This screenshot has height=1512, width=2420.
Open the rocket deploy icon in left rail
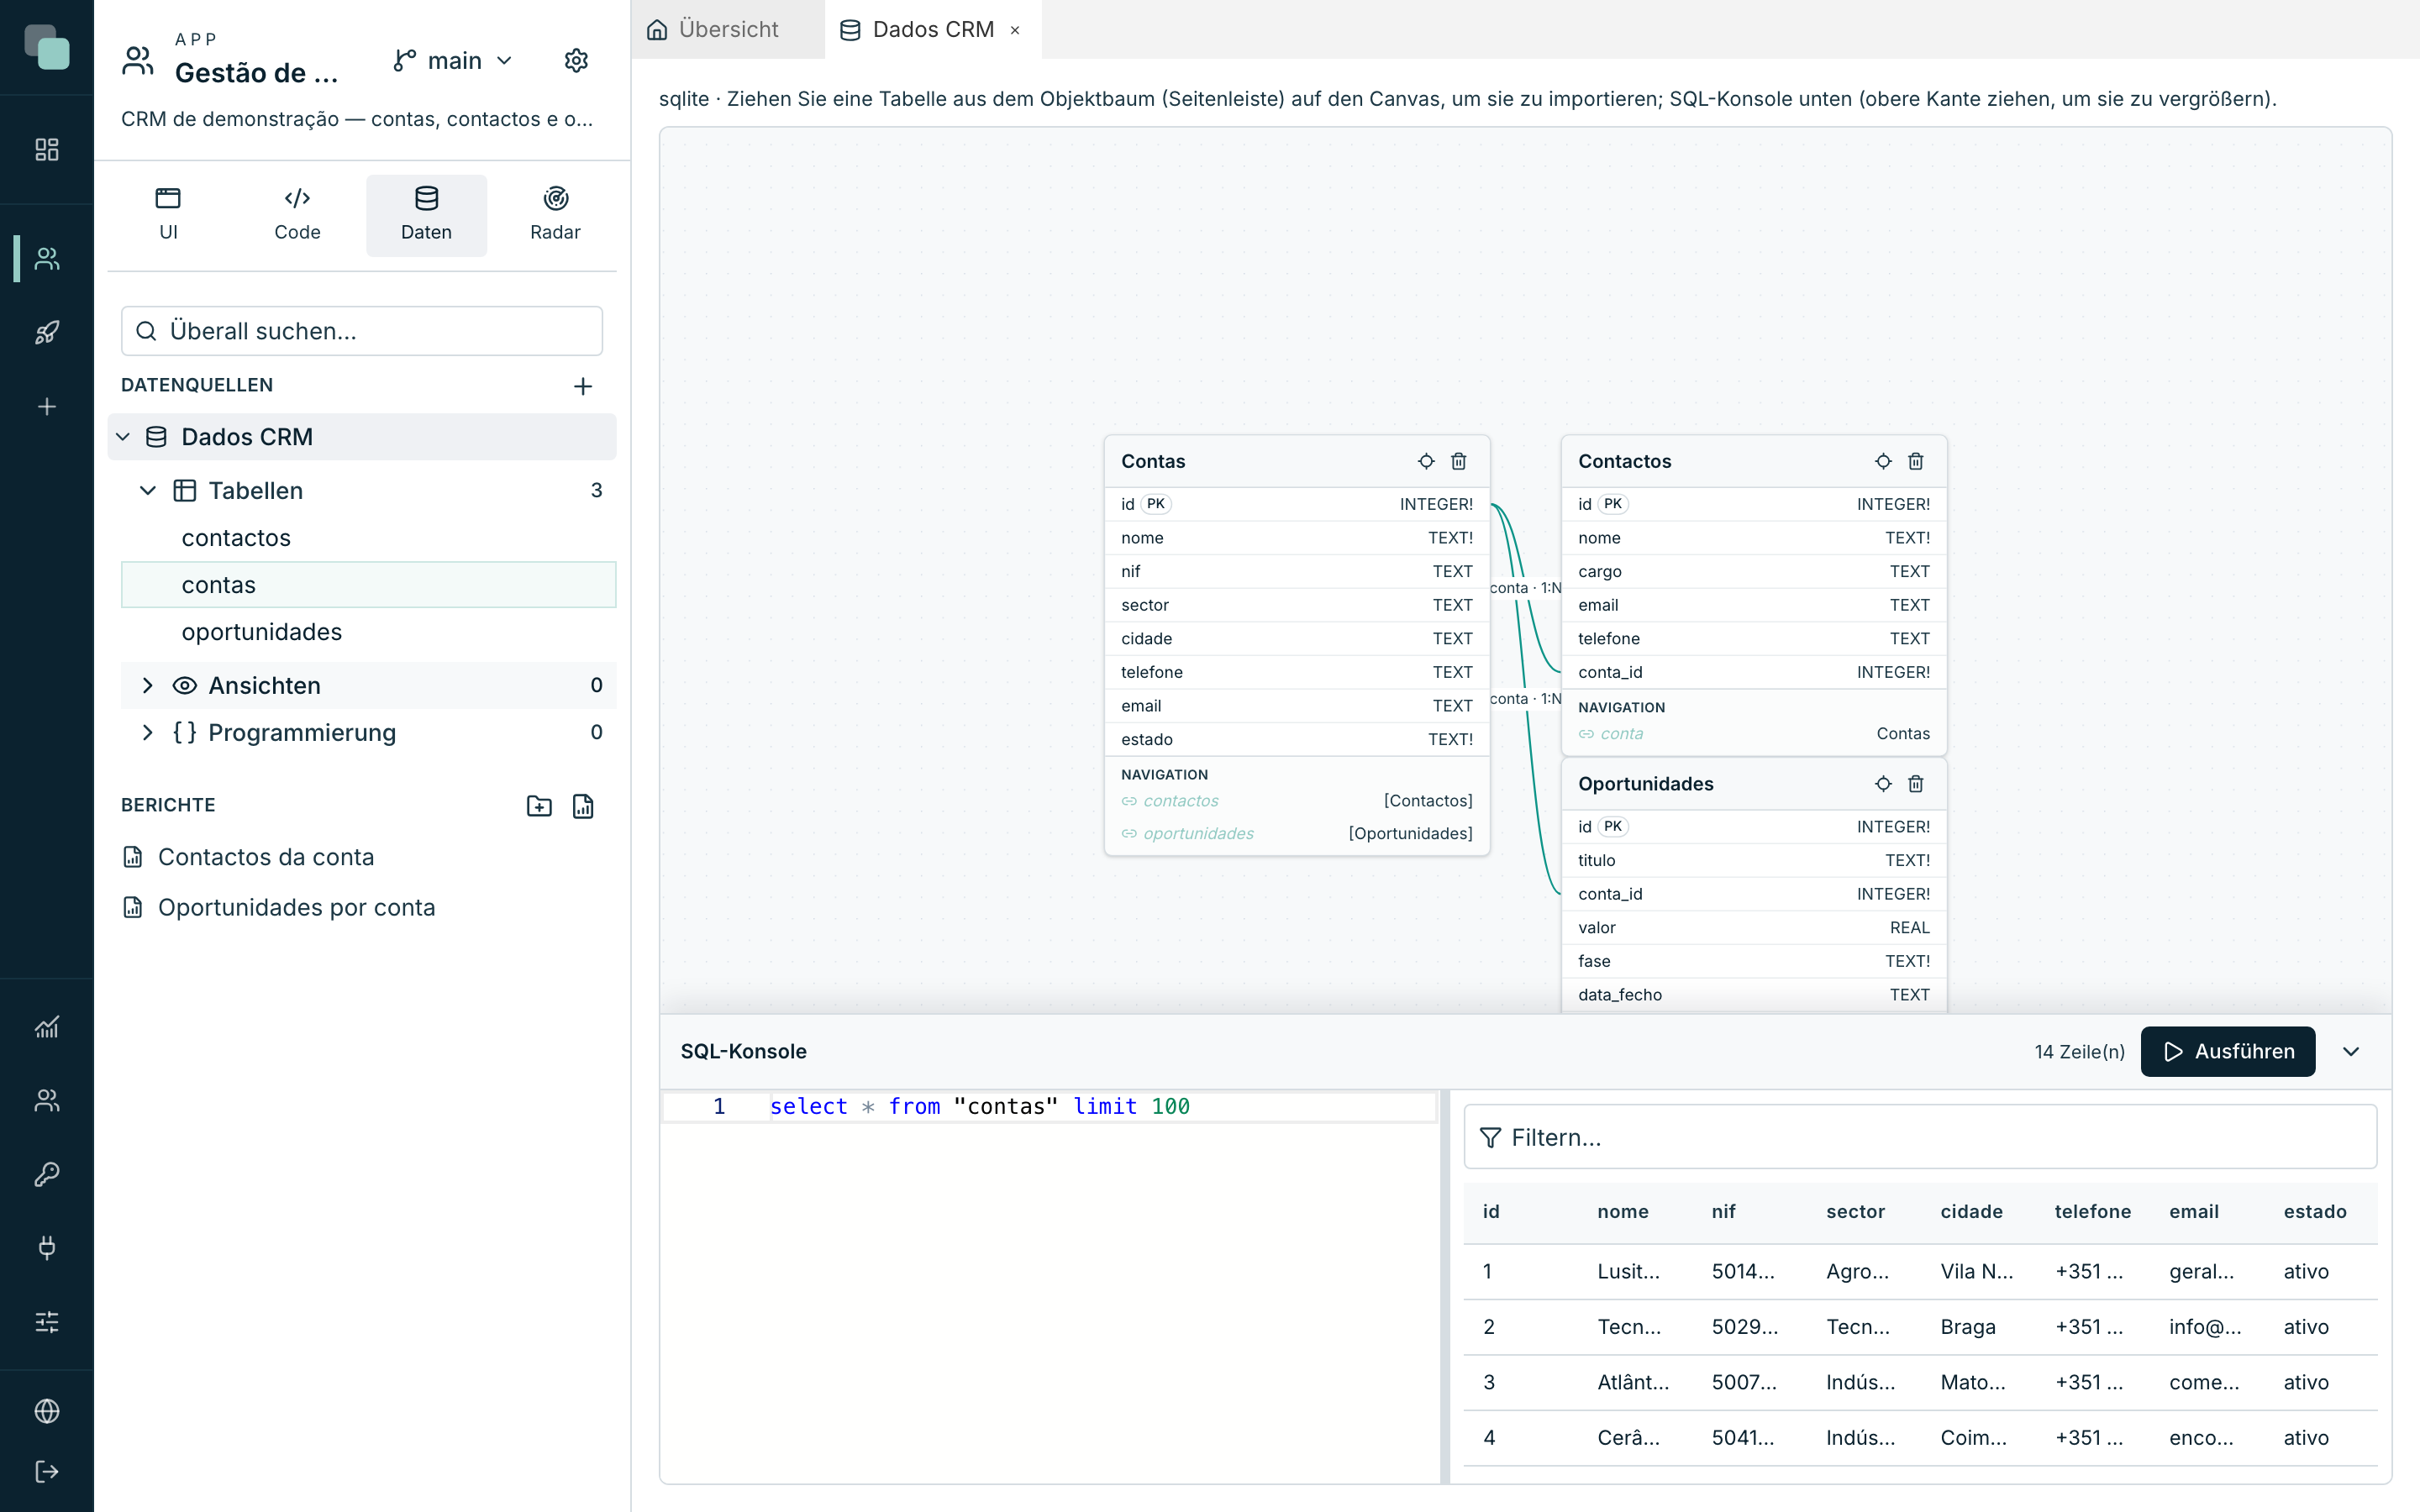[47, 333]
